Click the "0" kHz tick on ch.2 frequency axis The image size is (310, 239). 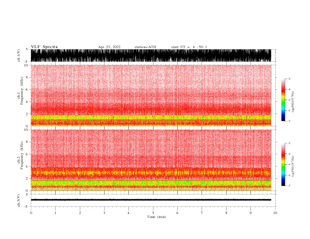pos(27,191)
